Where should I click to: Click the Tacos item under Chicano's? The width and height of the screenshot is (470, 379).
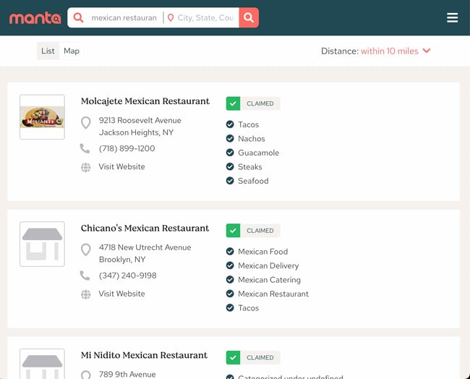click(x=248, y=308)
